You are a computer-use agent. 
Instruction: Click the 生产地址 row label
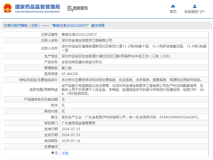pos(51,56)
